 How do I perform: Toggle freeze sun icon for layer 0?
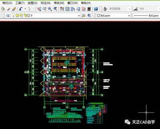pyautogui.click(x=17, y=15)
